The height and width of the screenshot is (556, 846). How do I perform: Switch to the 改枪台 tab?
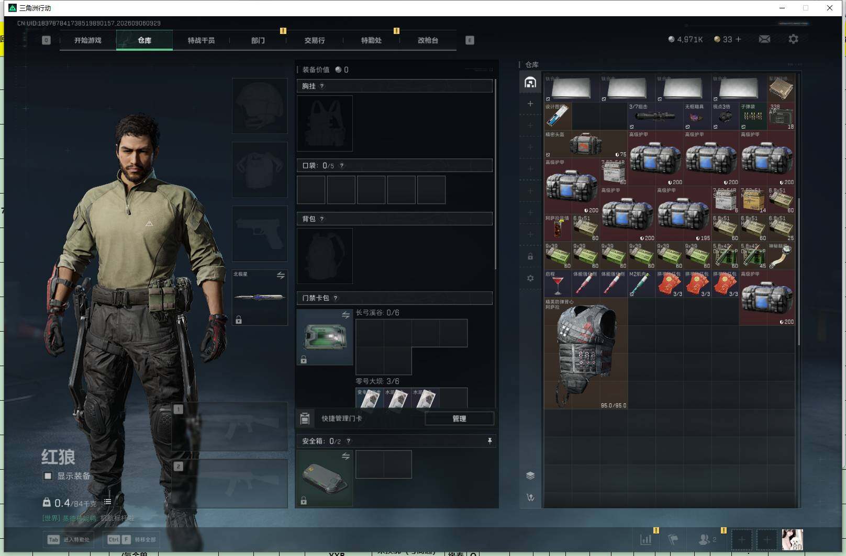pyautogui.click(x=428, y=40)
